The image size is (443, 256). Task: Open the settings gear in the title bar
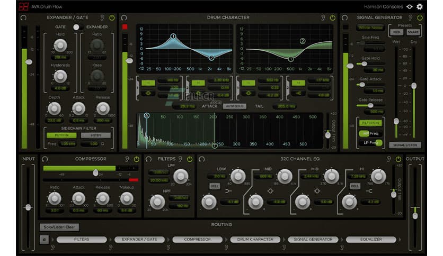[x=420, y=6]
